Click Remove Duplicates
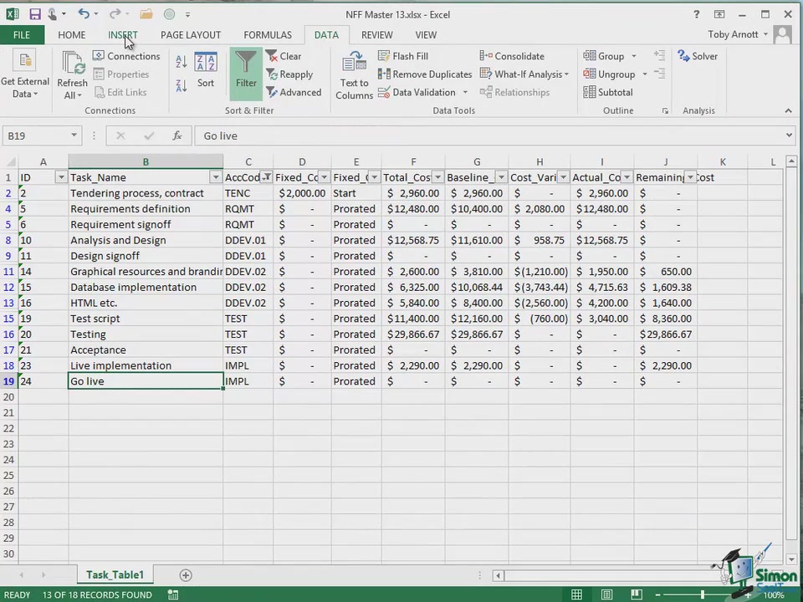Image resolution: width=803 pixels, height=602 pixels. [x=425, y=74]
